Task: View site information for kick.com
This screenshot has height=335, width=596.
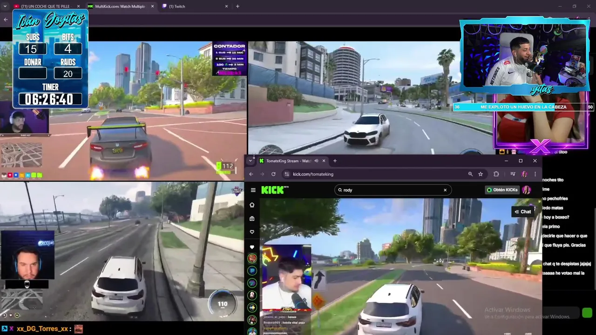Action: [x=287, y=174]
